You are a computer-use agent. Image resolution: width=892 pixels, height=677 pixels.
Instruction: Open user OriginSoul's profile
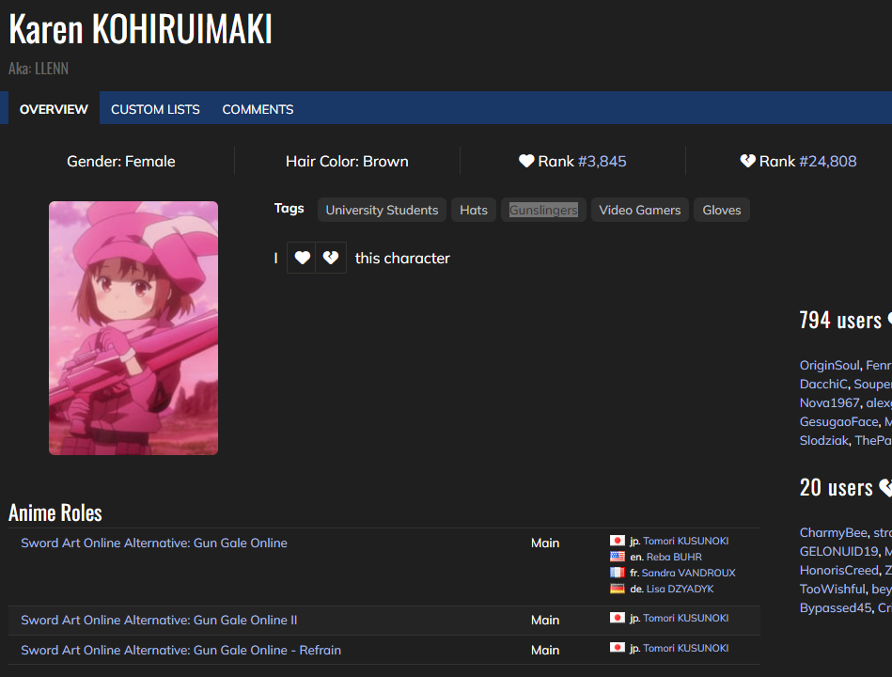click(829, 365)
